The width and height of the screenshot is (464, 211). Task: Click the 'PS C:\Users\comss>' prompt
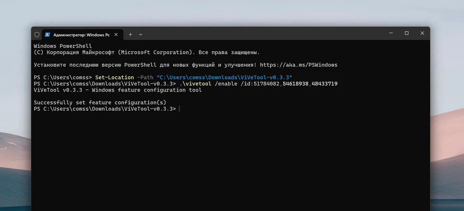click(63, 77)
